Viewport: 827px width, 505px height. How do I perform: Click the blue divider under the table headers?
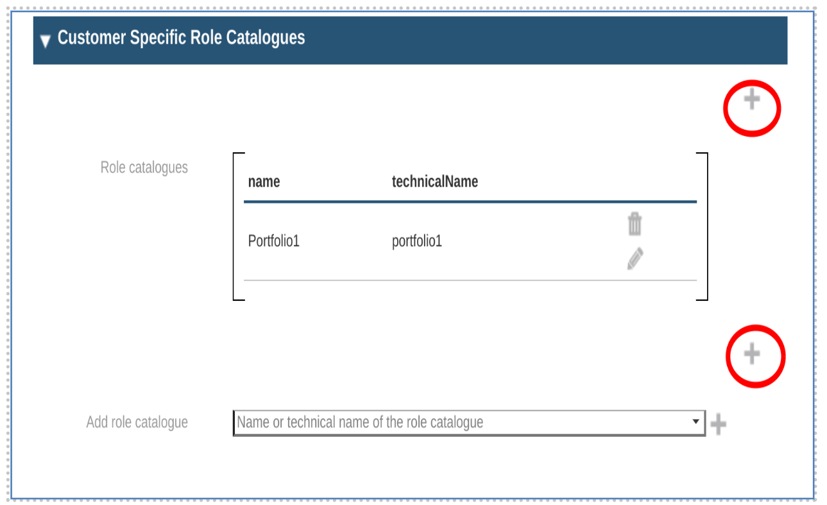tap(470, 200)
